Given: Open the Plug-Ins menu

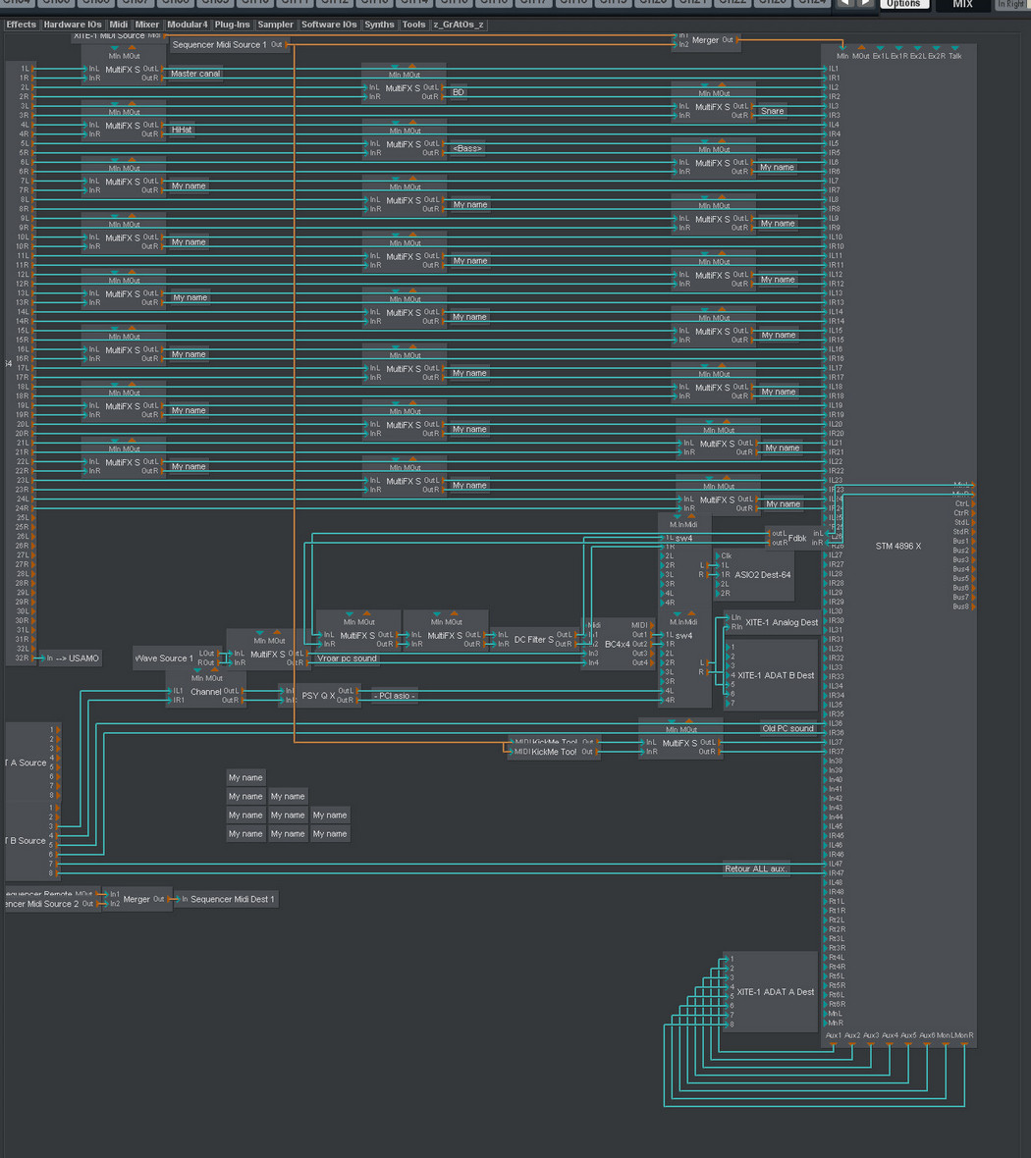Looking at the screenshot, I should coord(232,25).
